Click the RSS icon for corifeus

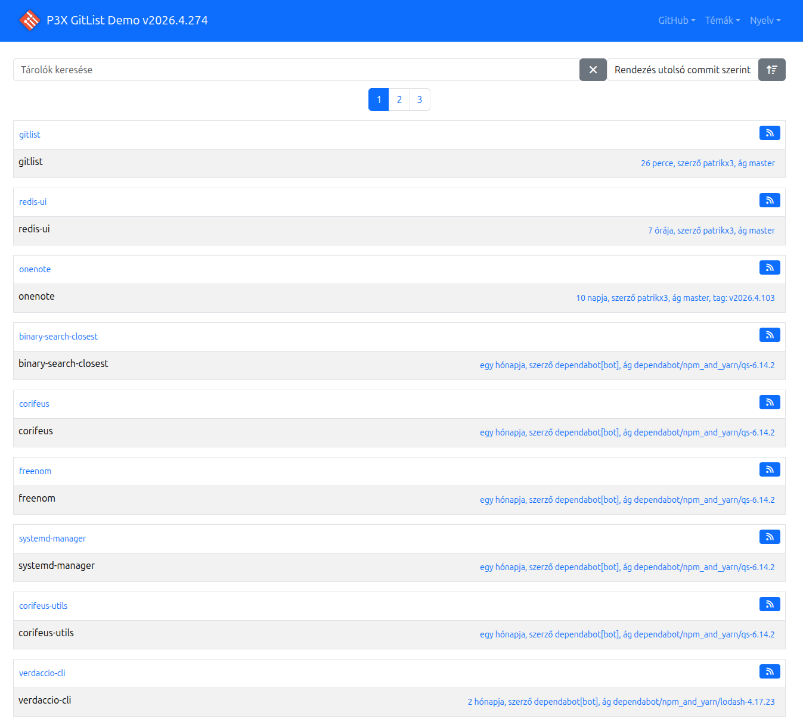[x=770, y=402]
